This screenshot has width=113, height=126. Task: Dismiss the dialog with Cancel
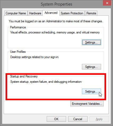point(78,119)
